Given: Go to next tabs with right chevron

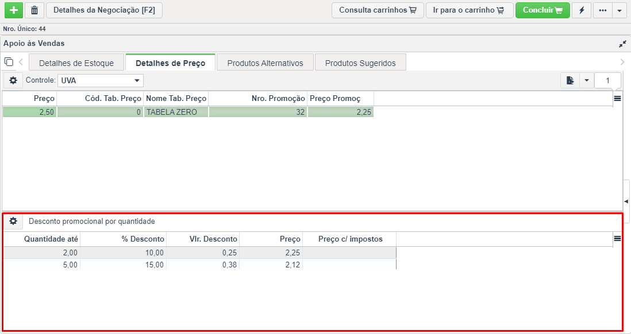Looking at the screenshot, I should click(x=622, y=62).
